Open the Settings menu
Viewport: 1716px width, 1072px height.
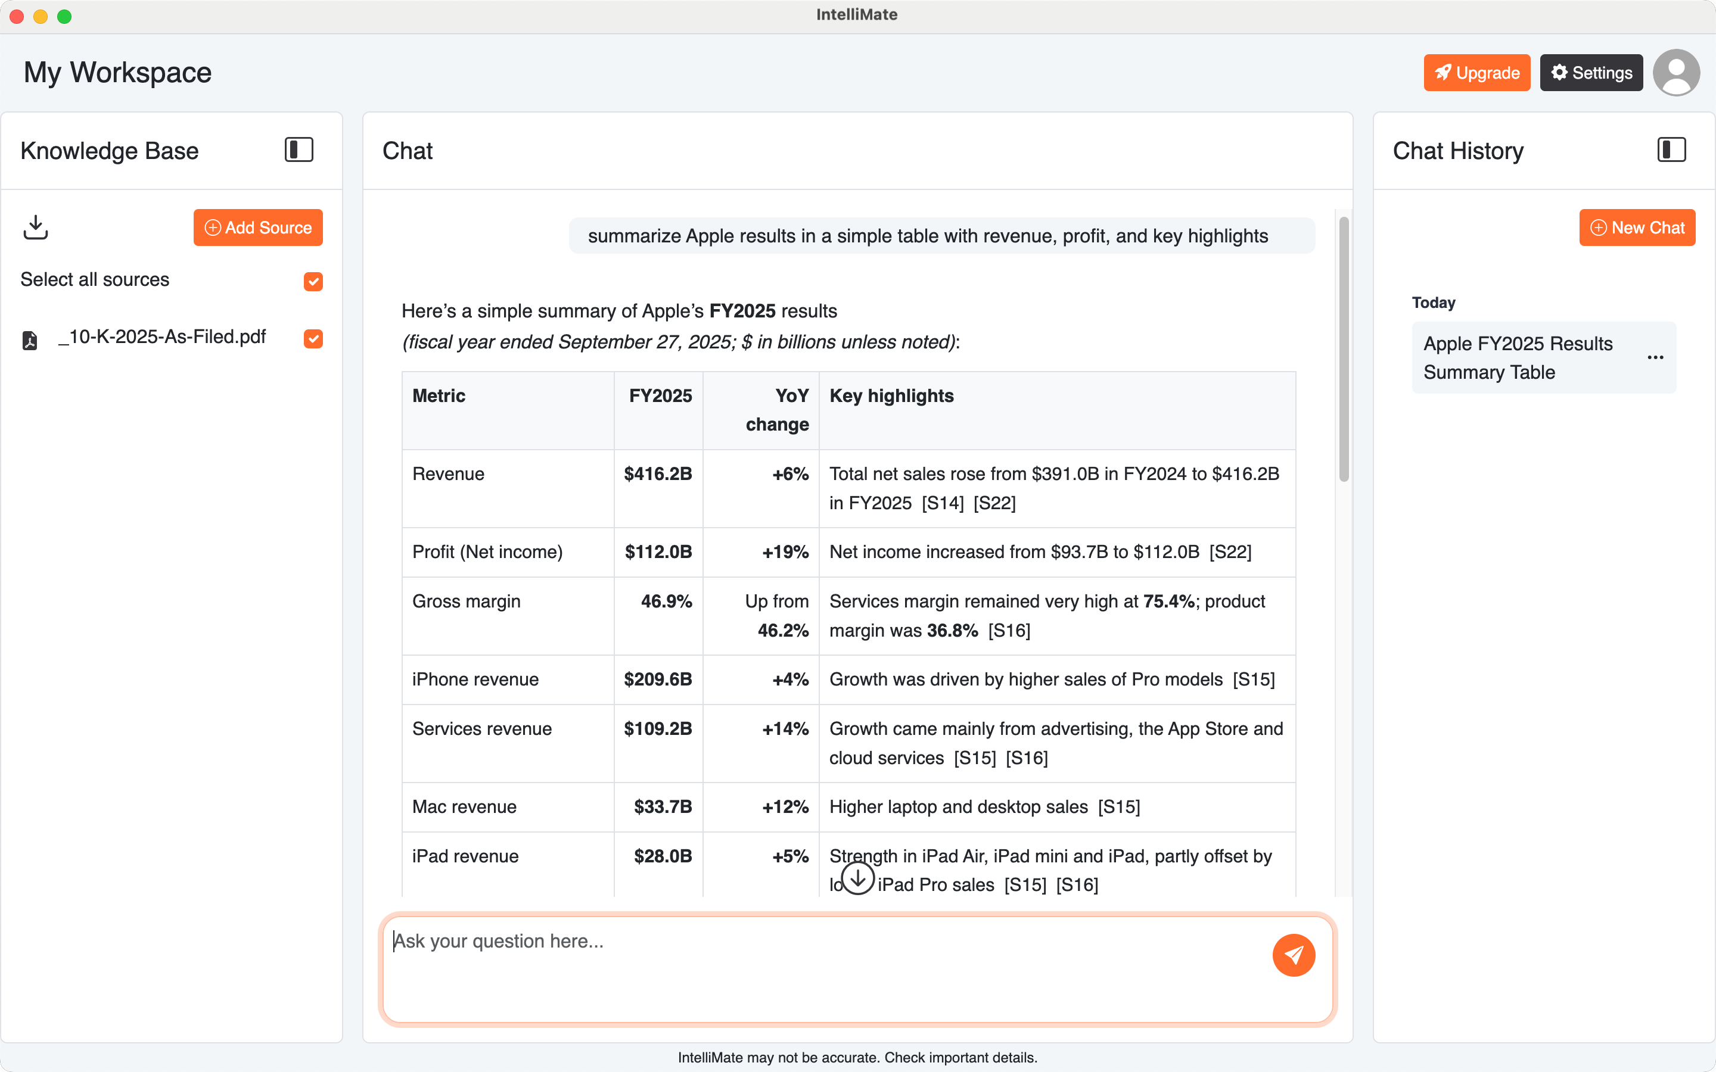point(1590,71)
